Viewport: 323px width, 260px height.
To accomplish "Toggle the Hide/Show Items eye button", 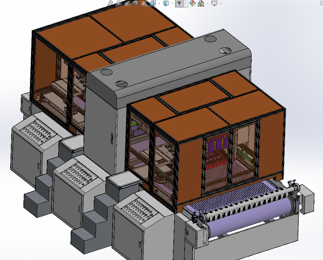I will pyautogui.click(x=179, y=3).
